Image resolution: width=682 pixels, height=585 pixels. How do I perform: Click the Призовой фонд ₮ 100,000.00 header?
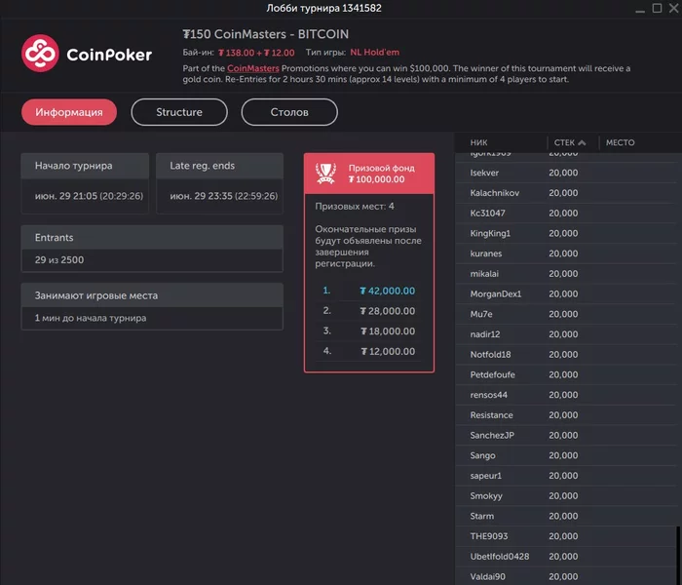tap(369, 174)
